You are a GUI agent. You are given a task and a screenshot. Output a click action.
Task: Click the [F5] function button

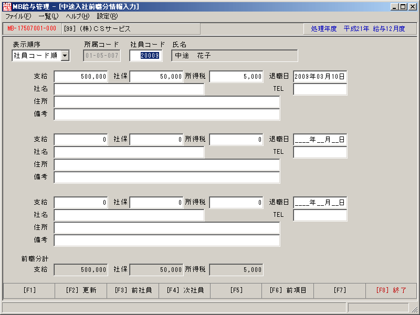pyautogui.click(x=236, y=290)
